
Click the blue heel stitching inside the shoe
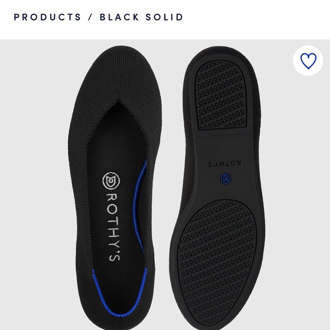pyautogui.click(x=120, y=295)
